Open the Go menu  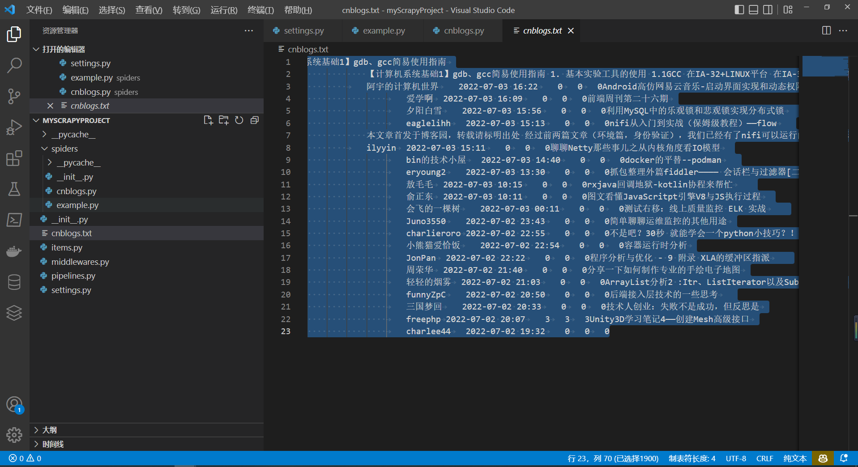[x=186, y=10]
